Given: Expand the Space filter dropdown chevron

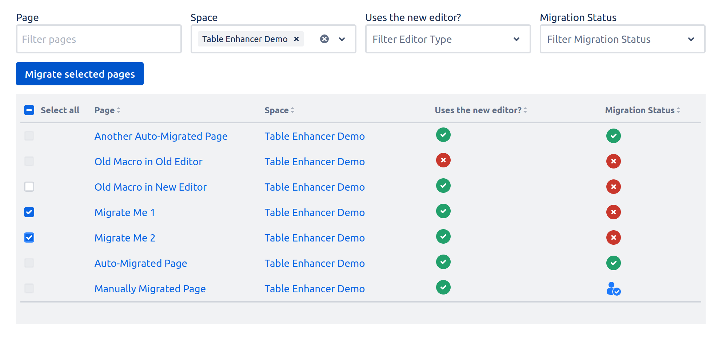Looking at the screenshot, I should 342,39.
